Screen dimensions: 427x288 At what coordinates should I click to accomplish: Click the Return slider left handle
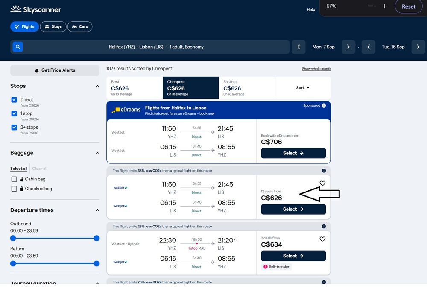[13, 264]
